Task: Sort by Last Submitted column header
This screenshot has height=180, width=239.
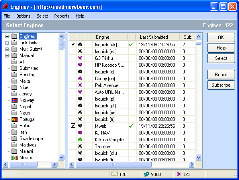Action: point(154,37)
